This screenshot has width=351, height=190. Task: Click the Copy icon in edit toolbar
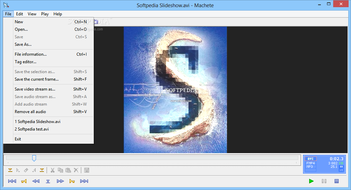coord(60,171)
